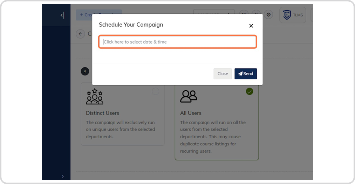Viewport: 355px width, 184px height.
Task: Click the Create Campaign button
Action: 99,15
